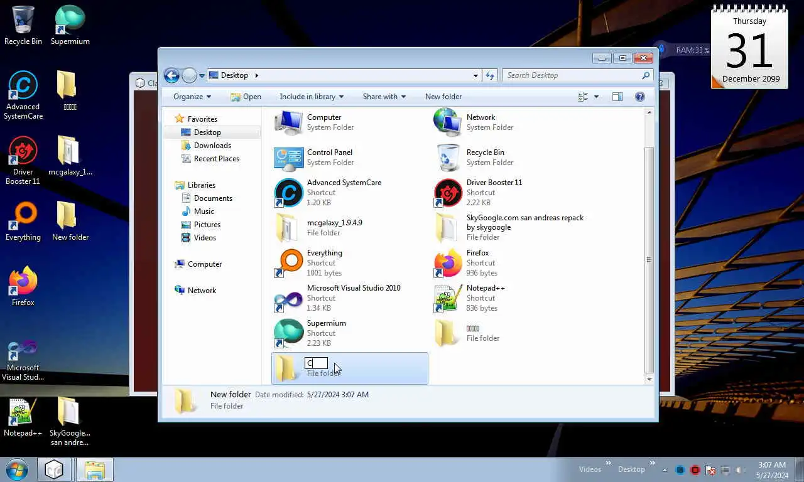Open the Network system folder icon in file list
Image resolution: width=804 pixels, height=482 pixels.
[448, 122]
